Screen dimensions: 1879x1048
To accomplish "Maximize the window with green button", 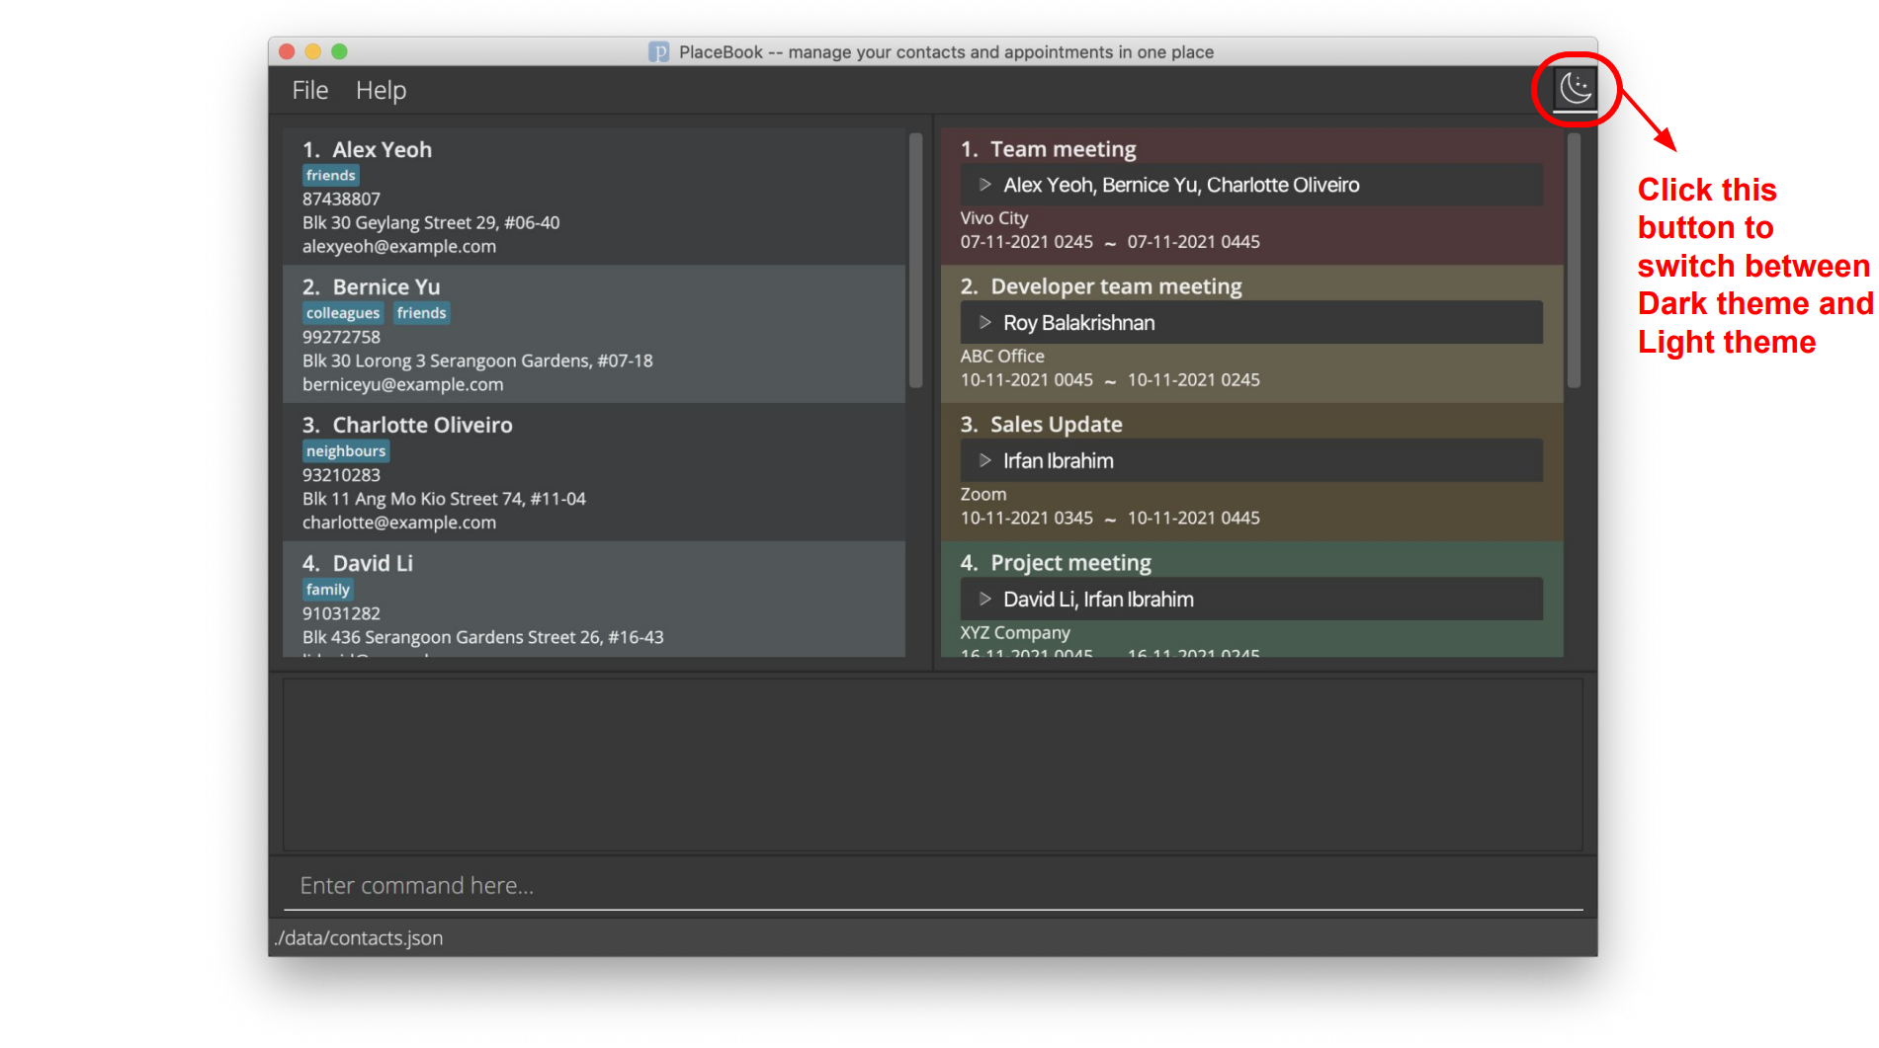I will click(340, 51).
